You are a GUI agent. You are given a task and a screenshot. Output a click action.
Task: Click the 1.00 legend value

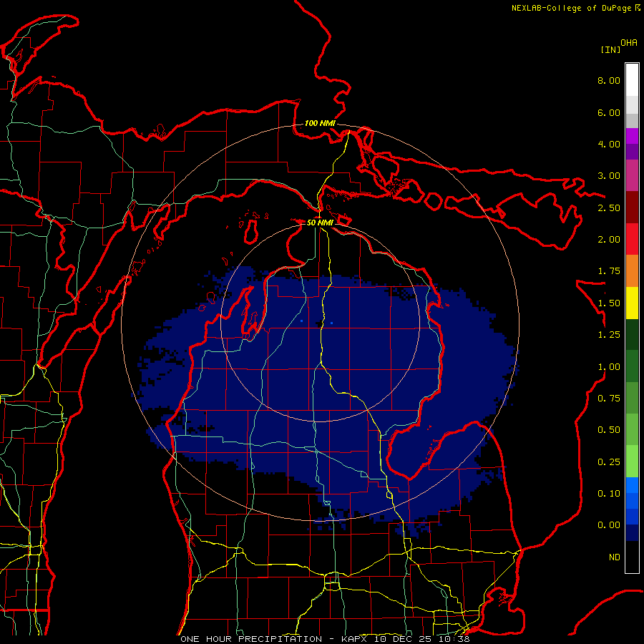(609, 367)
